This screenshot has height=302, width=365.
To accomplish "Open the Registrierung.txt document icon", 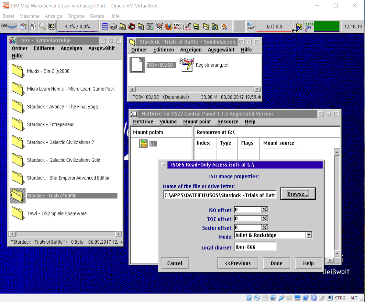I will tap(186, 65).
